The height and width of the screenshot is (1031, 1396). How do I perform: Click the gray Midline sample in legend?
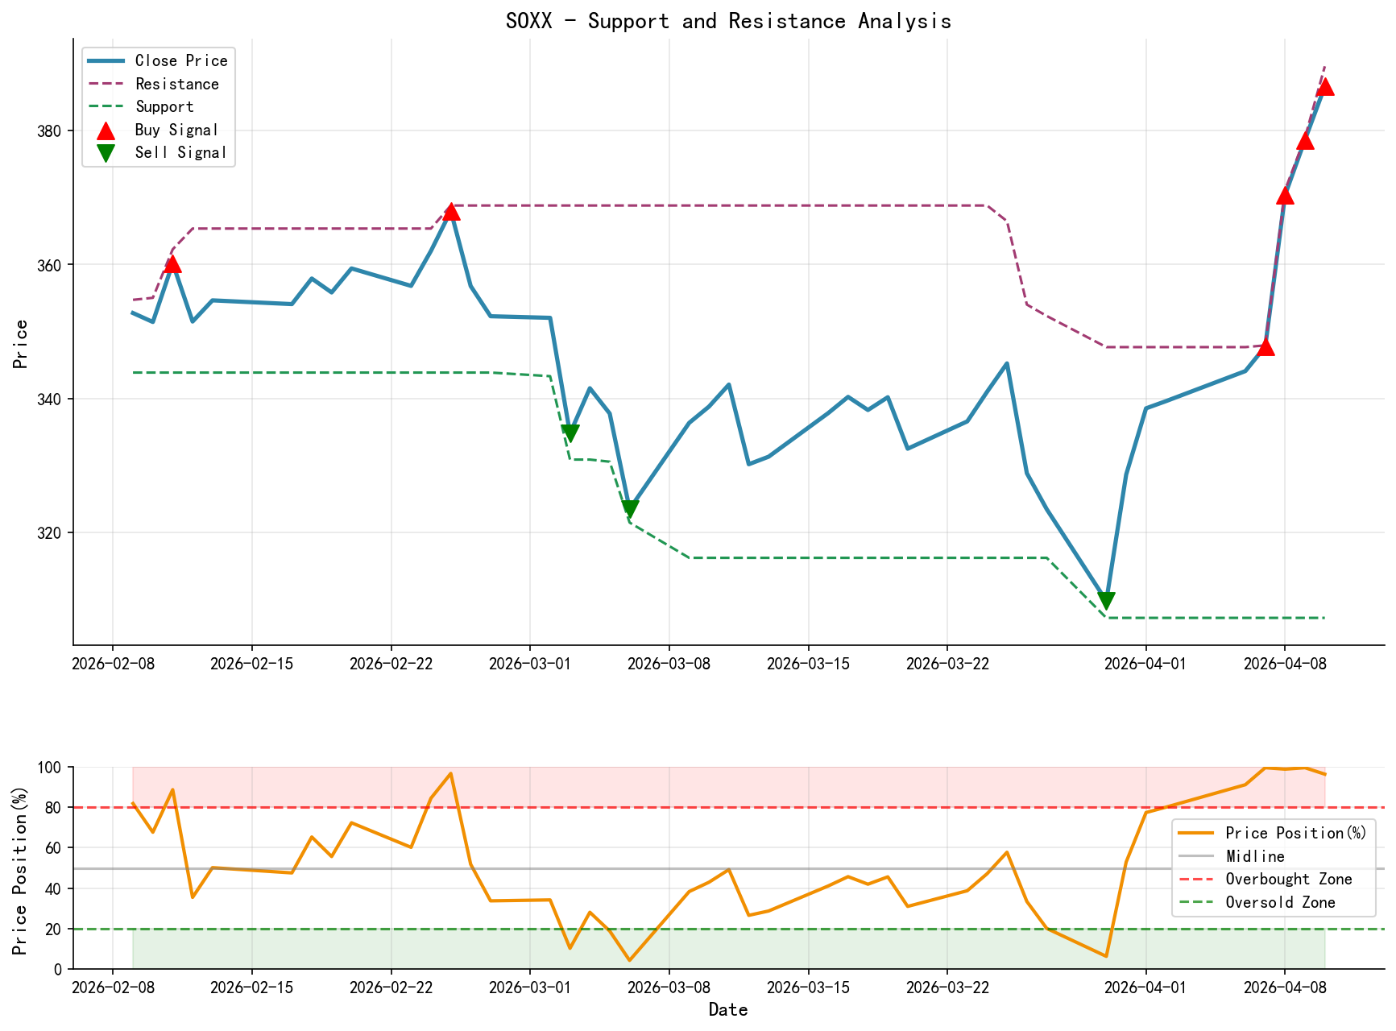click(x=1195, y=856)
